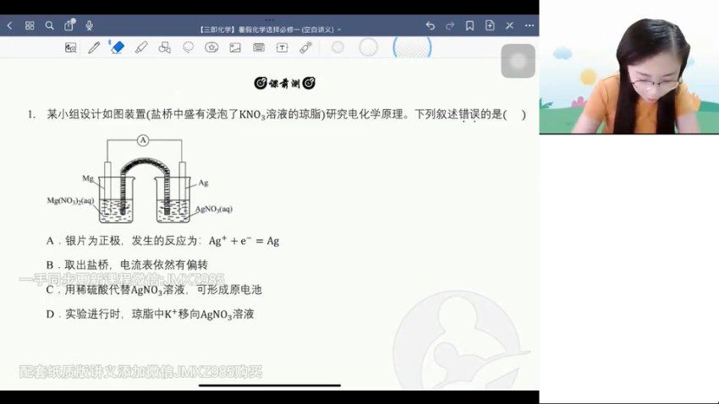
Task: Click the Mg(NO3)2(aq) label in the diagram
Action: [x=70, y=200]
